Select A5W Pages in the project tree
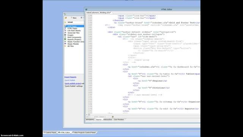Screen dimensions: 243x137 click(72, 26)
